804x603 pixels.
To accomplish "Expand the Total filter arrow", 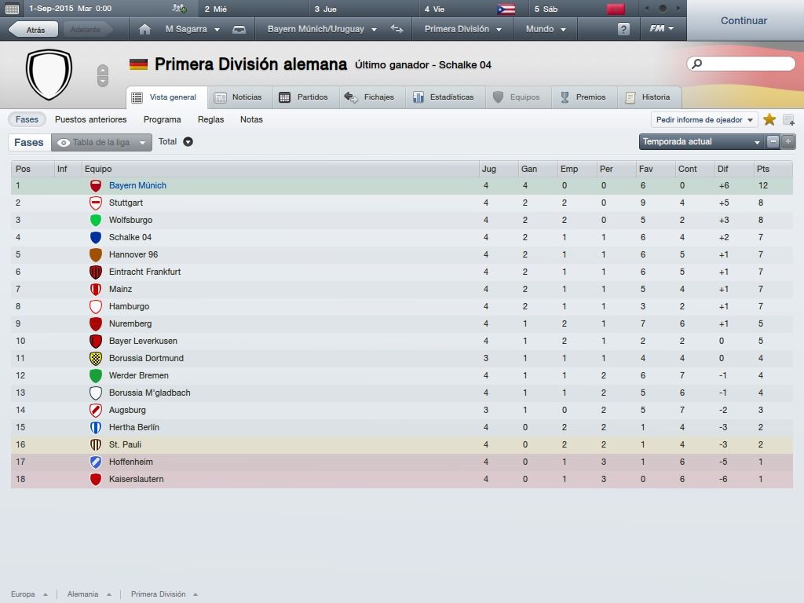I will coord(188,141).
